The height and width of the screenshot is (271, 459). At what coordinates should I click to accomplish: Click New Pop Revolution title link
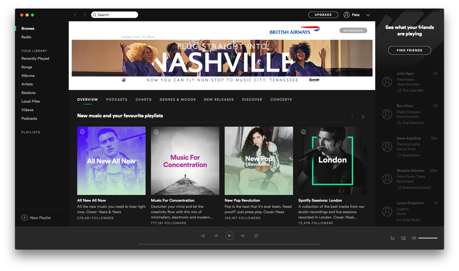pyautogui.click(x=242, y=200)
